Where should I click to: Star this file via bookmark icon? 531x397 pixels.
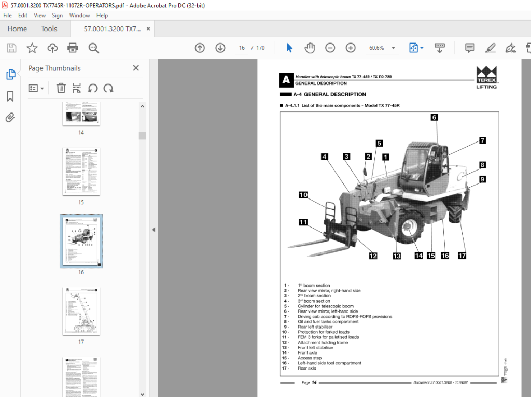point(32,48)
